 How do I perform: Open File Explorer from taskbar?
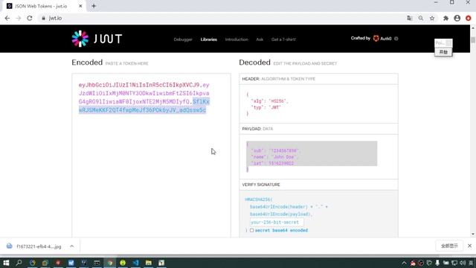point(149,263)
